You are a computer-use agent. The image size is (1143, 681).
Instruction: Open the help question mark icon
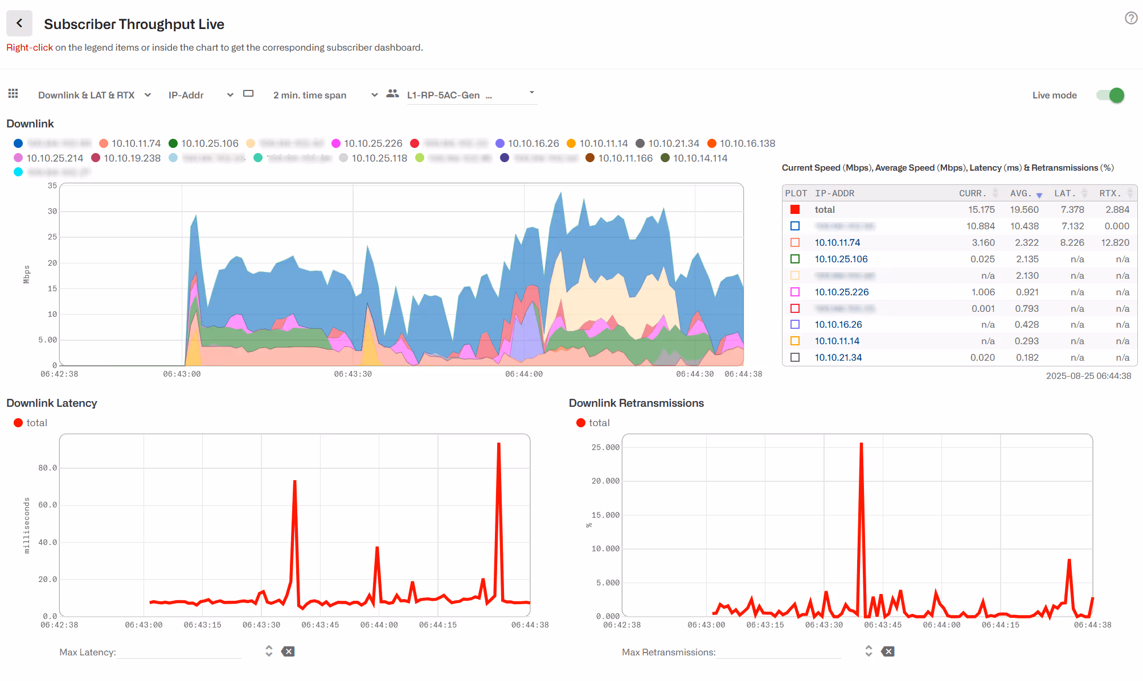[1131, 18]
